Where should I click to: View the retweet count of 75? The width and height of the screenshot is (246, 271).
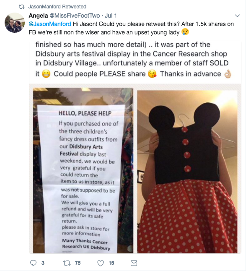[78, 263]
